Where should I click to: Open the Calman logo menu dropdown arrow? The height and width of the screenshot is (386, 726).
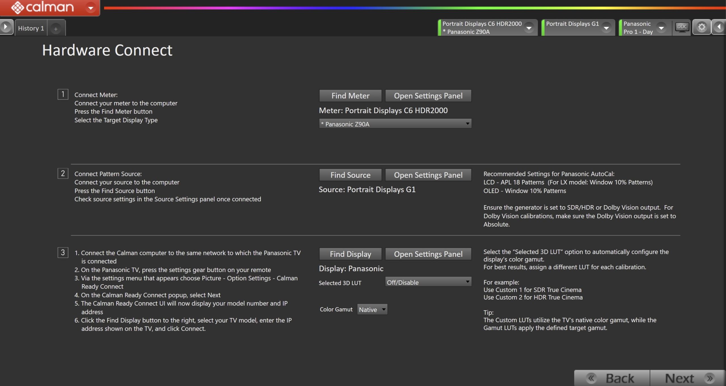pyautogui.click(x=91, y=8)
